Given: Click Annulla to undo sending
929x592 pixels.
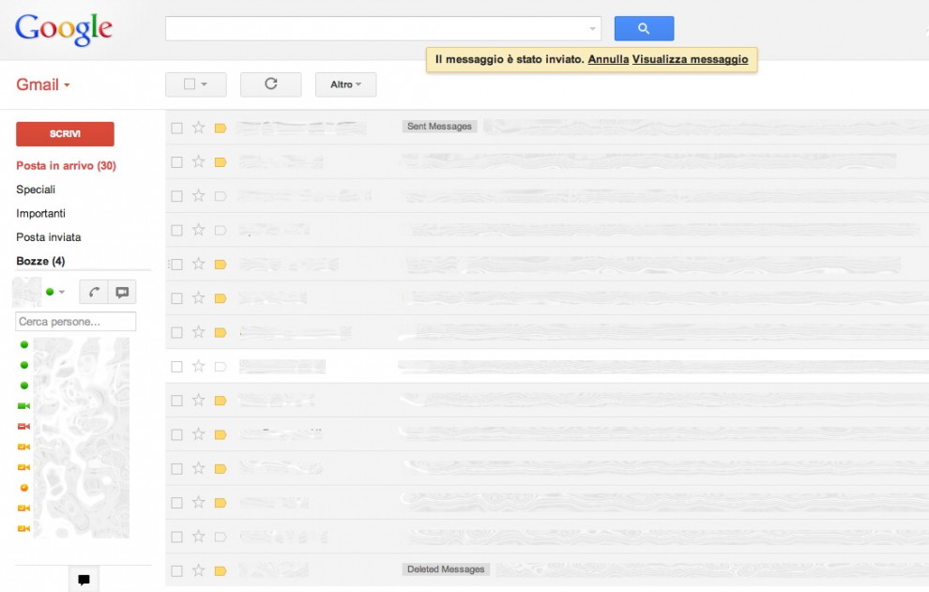Looking at the screenshot, I should [608, 59].
